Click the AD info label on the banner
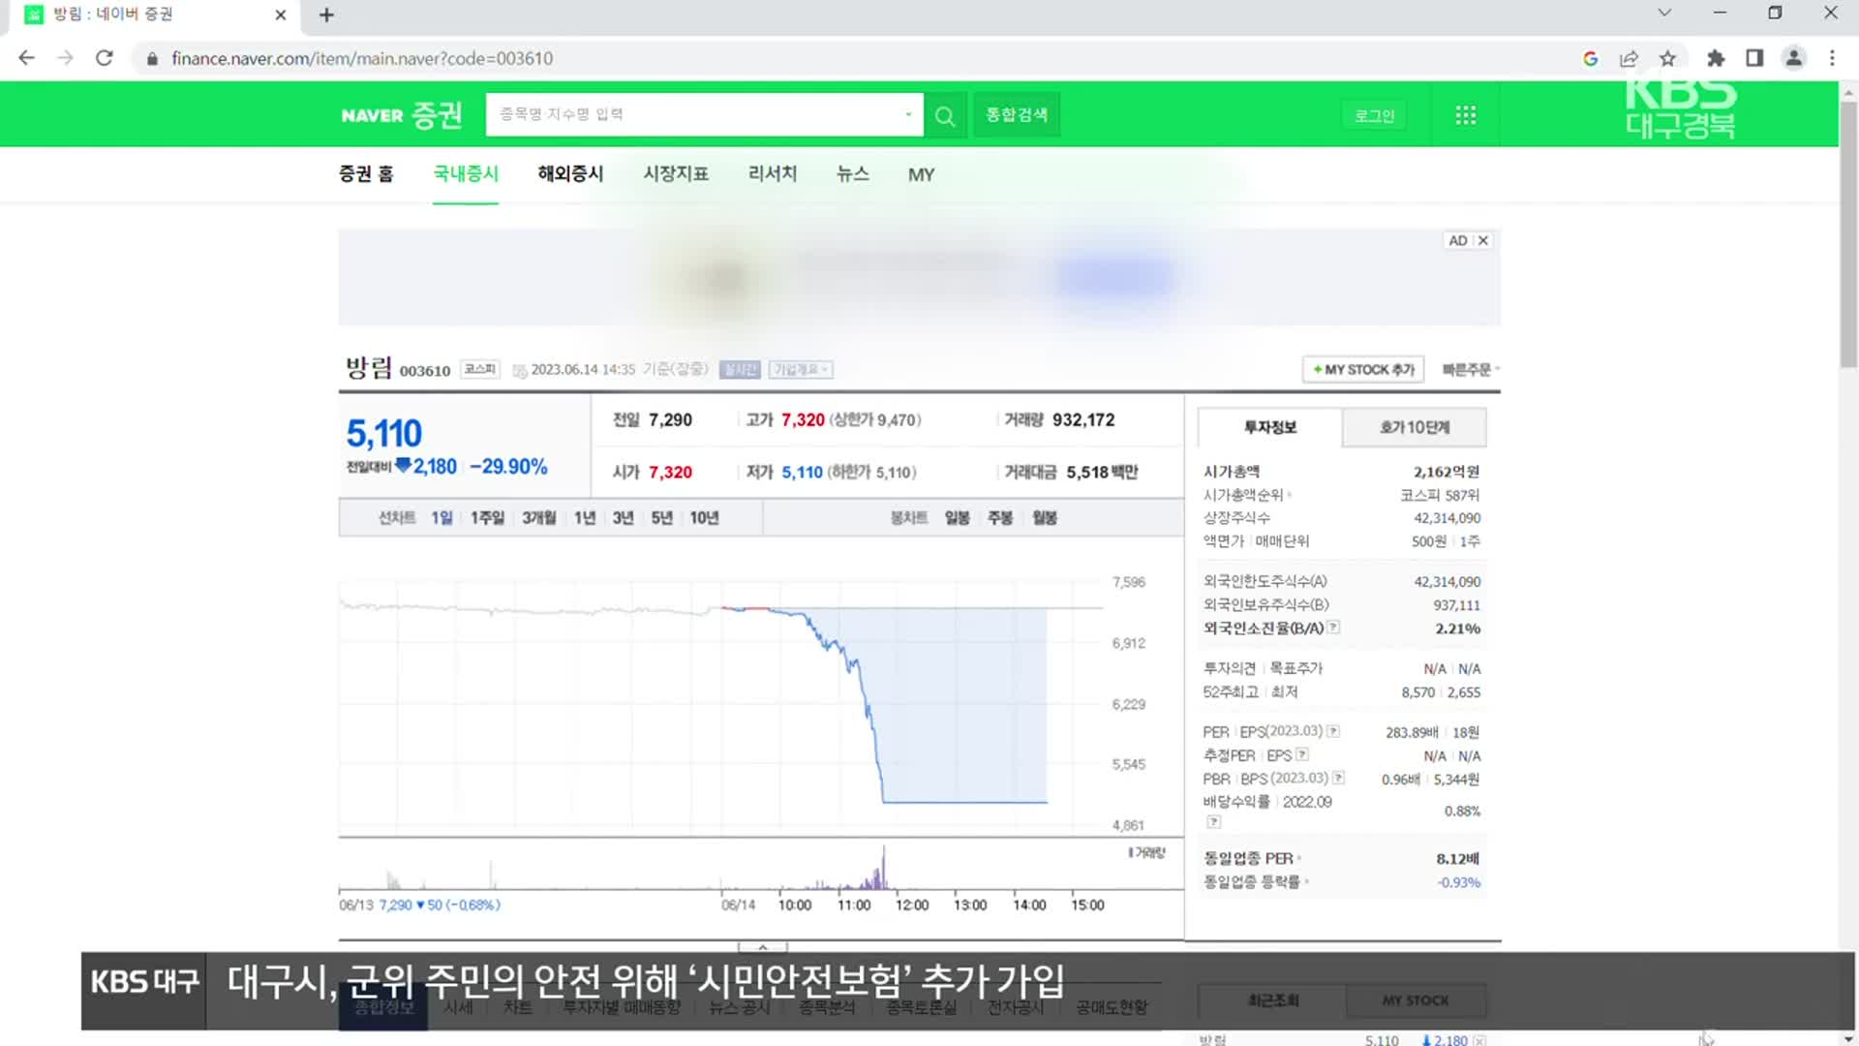 coord(1458,240)
